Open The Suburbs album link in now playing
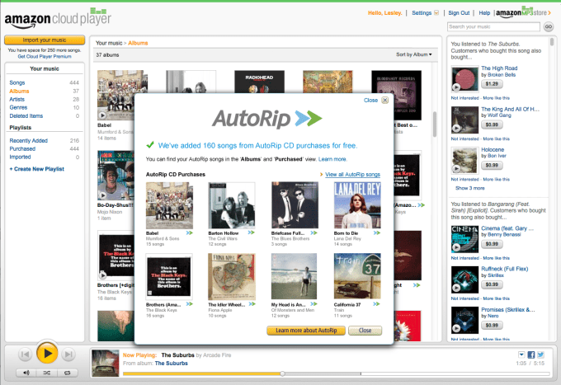 [x=172, y=364]
